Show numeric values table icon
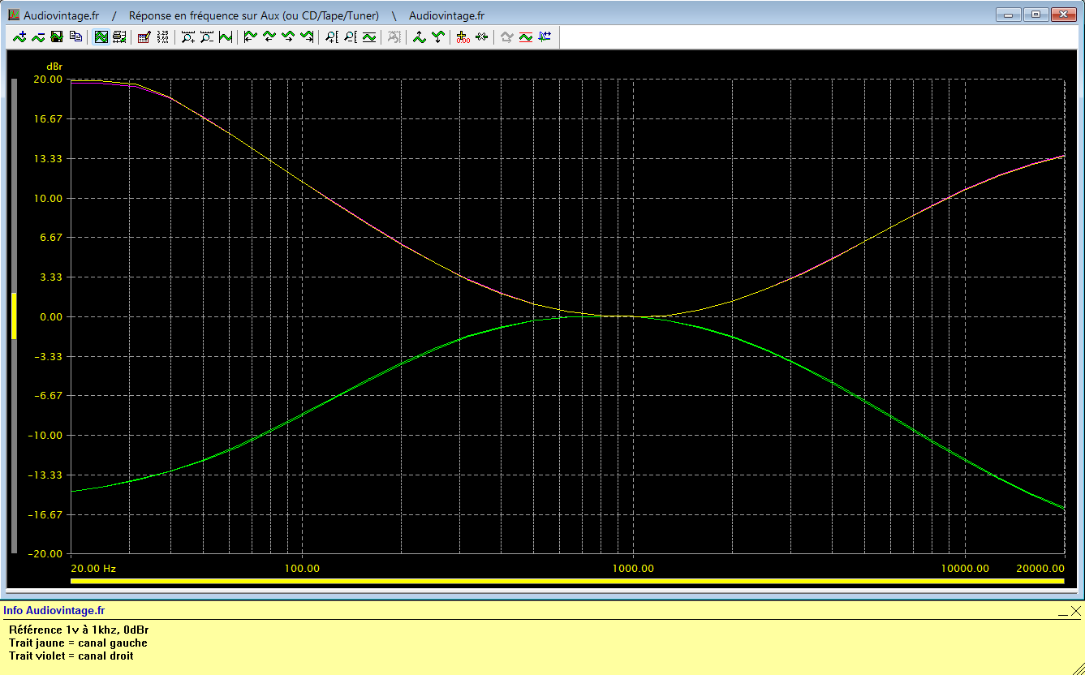The image size is (1085, 675). coord(162,37)
